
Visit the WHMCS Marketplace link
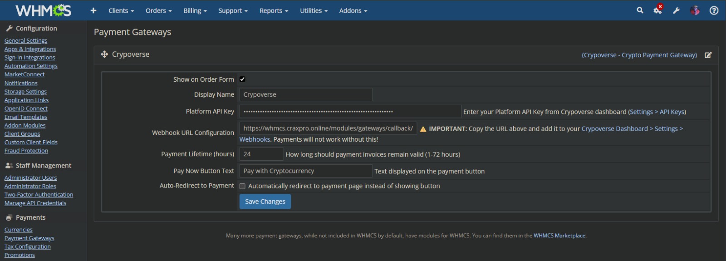559,236
